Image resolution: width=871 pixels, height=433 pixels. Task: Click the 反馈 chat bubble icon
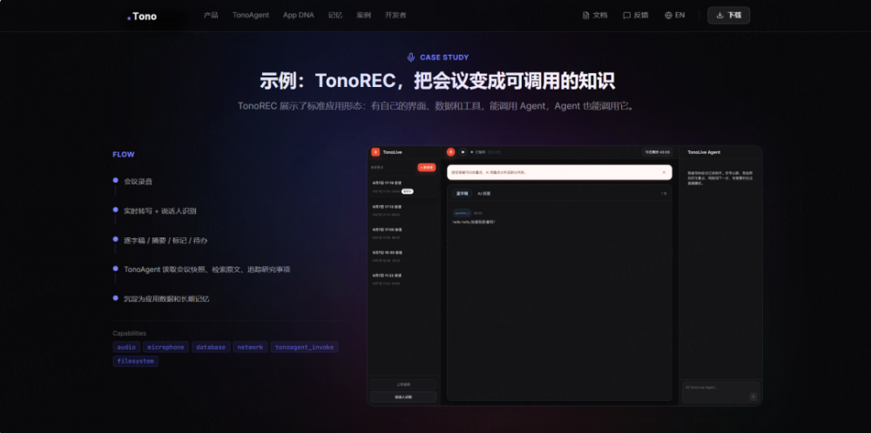click(626, 16)
